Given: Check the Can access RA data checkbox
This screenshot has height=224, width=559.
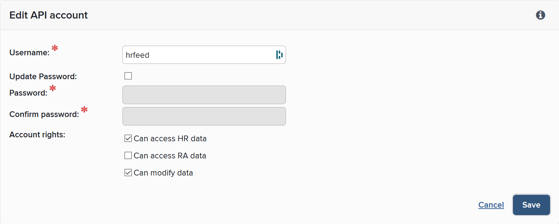Looking at the screenshot, I should 128,156.
